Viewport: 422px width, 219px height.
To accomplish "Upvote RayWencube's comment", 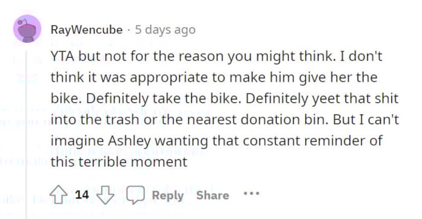I will coord(58,195).
